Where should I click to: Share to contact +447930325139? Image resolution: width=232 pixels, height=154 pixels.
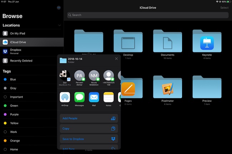pyautogui.click(x=109, y=78)
